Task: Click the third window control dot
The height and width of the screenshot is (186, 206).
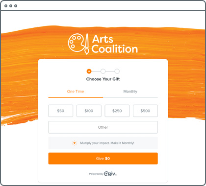Action: coord(16,6)
